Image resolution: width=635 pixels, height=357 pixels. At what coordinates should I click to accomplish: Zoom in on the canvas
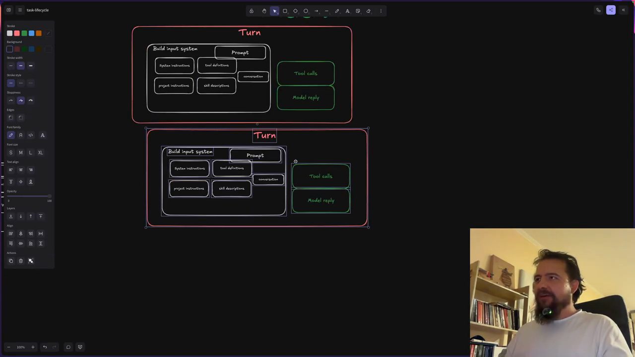click(33, 347)
